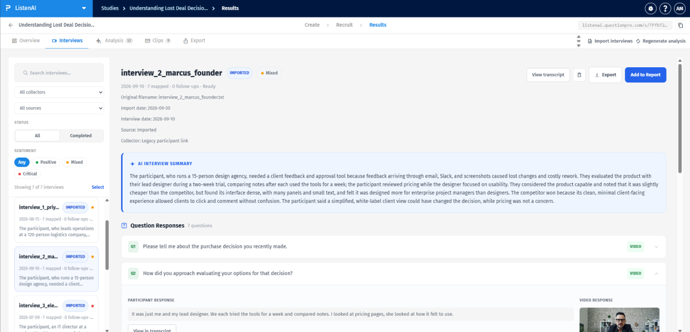690x332 pixels.
Task: Filter by Positive sentiment
Action: pos(45,162)
